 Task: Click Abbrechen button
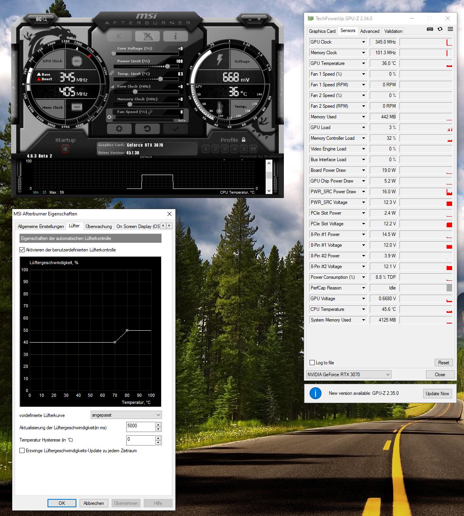(x=94, y=503)
